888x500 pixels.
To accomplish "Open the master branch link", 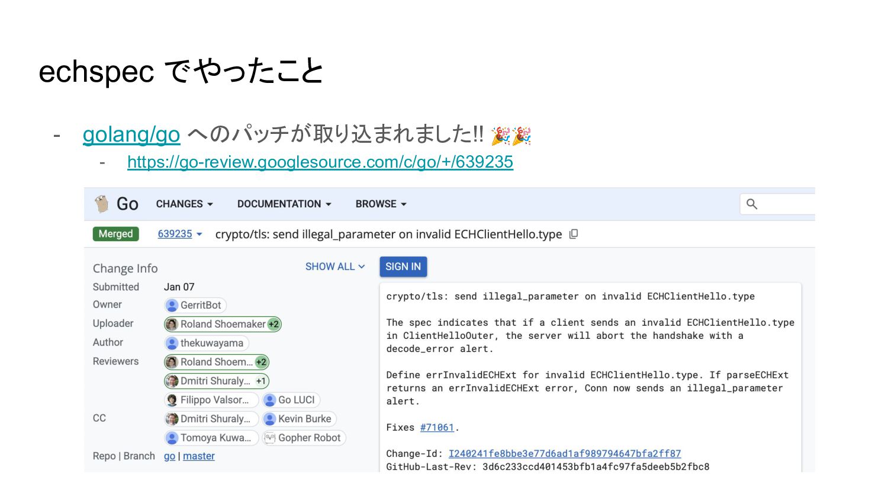I will [x=199, y=456].
